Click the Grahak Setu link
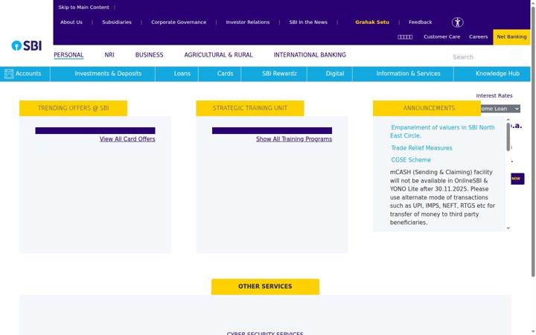The height and width of the screenshot is (335, 536). click(372, 22)
